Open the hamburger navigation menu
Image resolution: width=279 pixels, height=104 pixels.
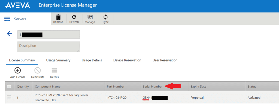click(x=7, y=19)
